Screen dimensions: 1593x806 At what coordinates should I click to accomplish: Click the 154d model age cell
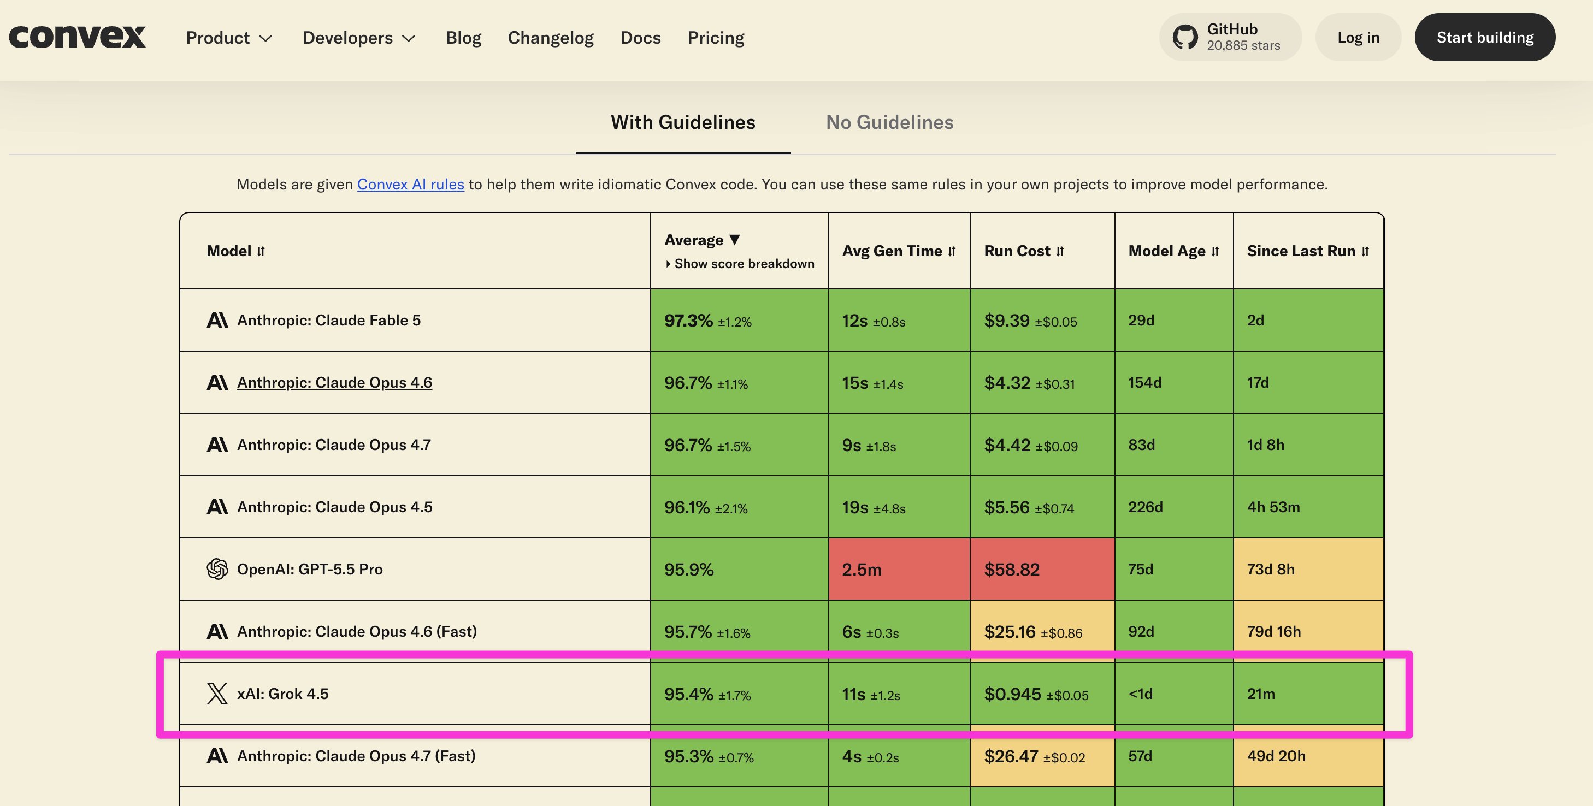click(x=1174, y=383)
